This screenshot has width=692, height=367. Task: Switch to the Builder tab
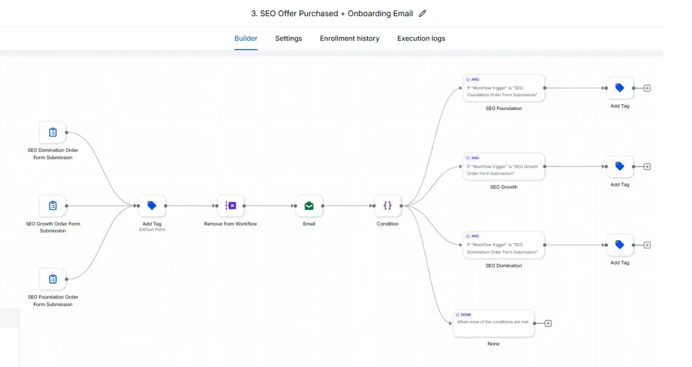pyautogui.click(x=246, y=39)
